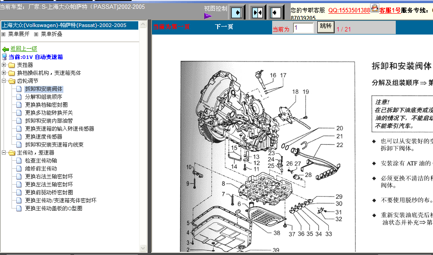This screenshot has height=255, width=433.
Task: Click 菜单展开 to expand all menus
Action: click(19, 34)
